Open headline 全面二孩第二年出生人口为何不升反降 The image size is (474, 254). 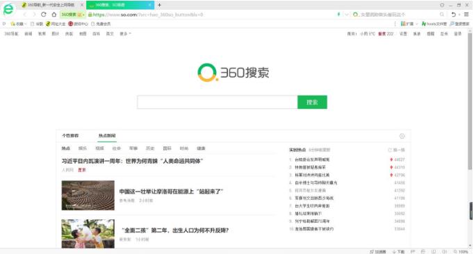click(175, 230)
